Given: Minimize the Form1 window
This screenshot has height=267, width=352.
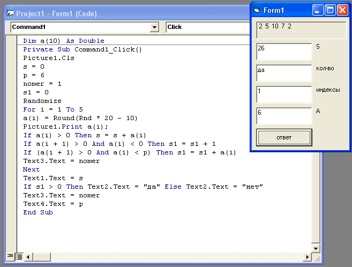Looking at the screenshot, I should pyautogui.click(x=318, y=10).
